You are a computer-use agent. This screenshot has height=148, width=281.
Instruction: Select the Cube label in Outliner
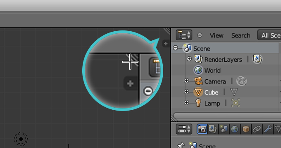click(211, 92)
